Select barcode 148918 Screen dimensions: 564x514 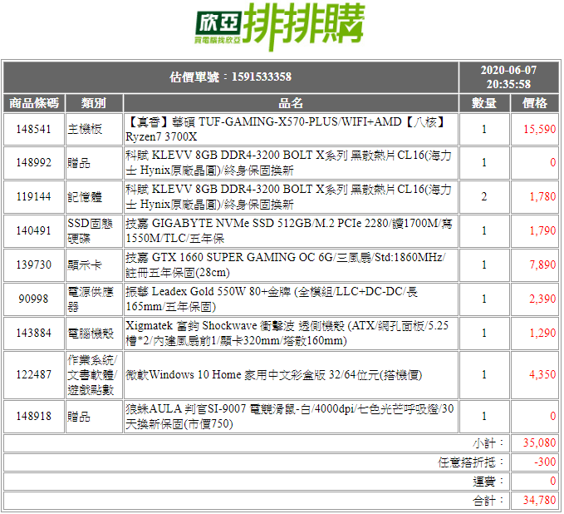coord(34,417)
